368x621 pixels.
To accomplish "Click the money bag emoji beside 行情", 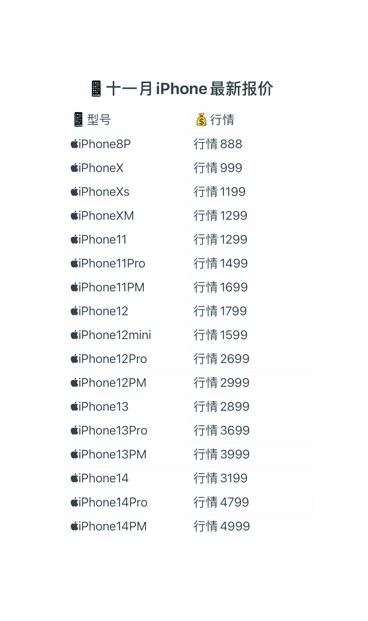I will click(201, 120).
